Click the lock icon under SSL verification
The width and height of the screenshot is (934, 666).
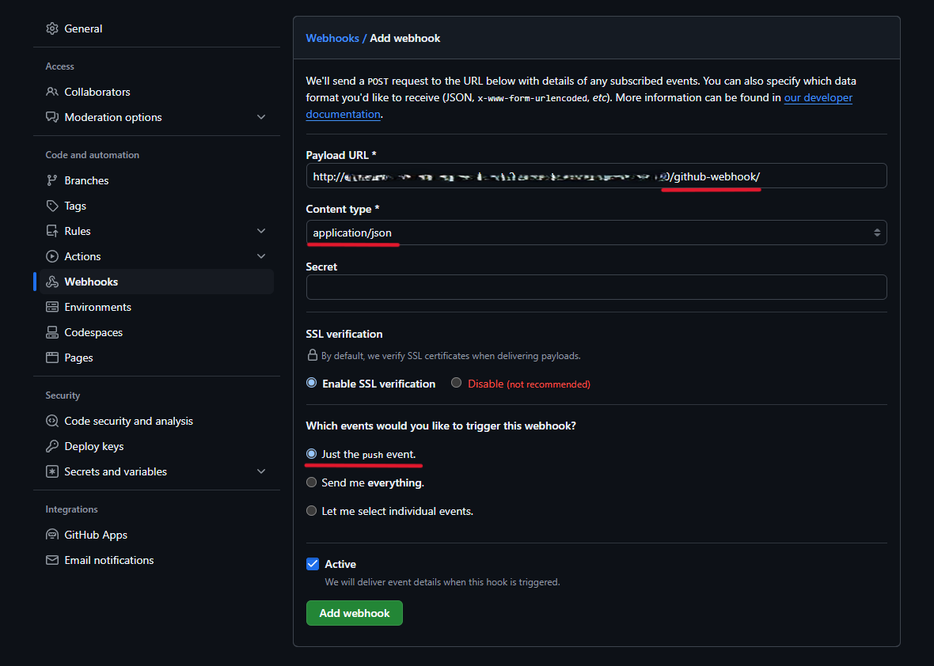[x=312, y=355]
